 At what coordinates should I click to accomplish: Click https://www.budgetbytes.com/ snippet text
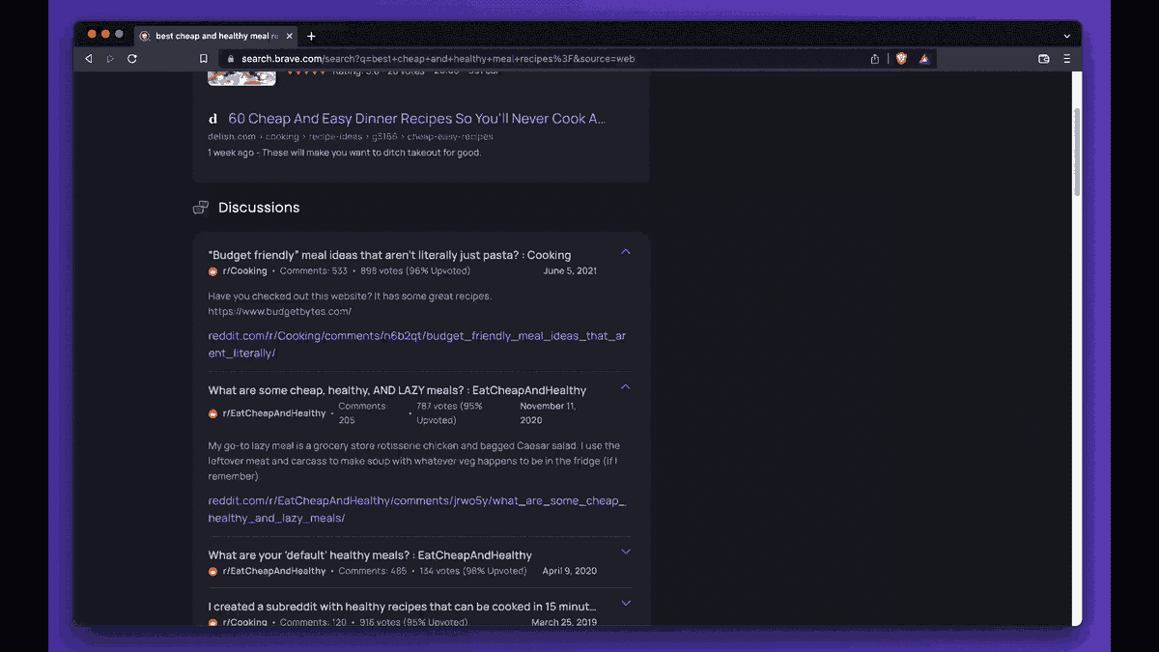pyautogui.click(x=279, y=312)
